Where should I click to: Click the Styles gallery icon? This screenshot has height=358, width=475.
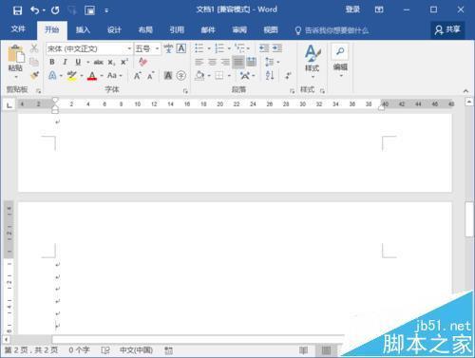coord(313,53)
